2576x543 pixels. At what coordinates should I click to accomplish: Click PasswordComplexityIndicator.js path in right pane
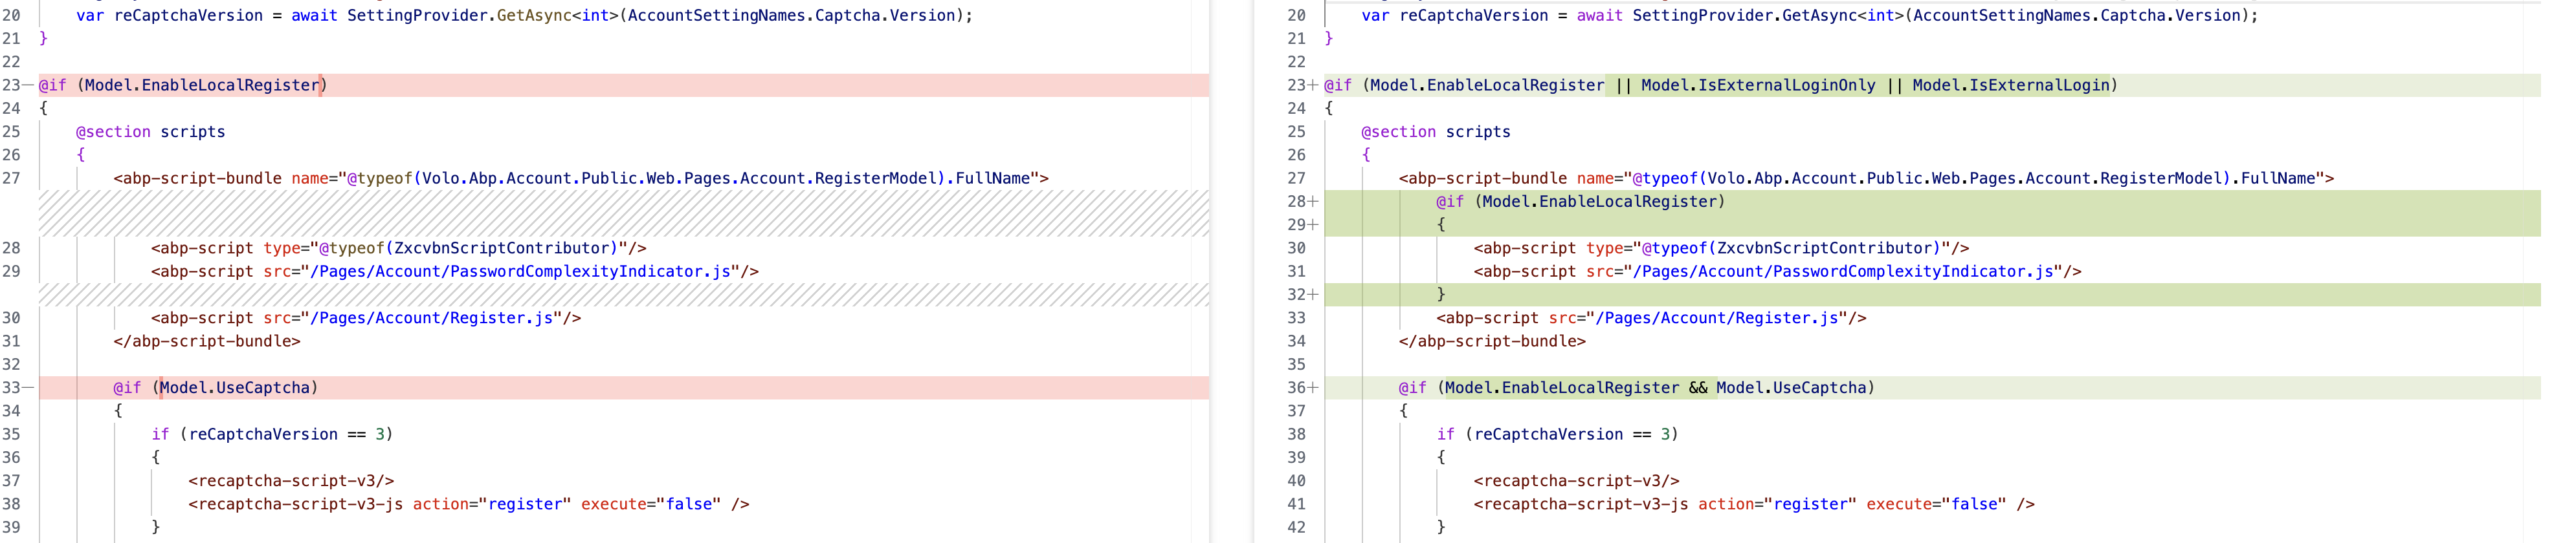click(x=1843, y=271)
